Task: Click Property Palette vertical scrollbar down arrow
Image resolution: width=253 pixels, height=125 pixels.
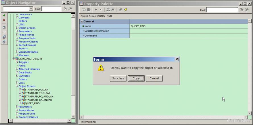Action: [x=250, y=113]
